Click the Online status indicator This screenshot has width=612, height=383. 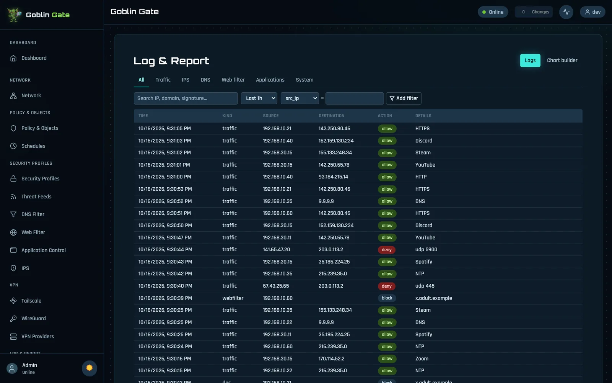click(493, 12)
